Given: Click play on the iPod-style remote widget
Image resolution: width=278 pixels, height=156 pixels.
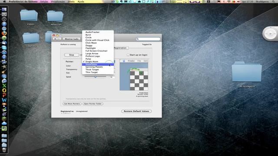Looking at the screenshot, I should point(271,34).
